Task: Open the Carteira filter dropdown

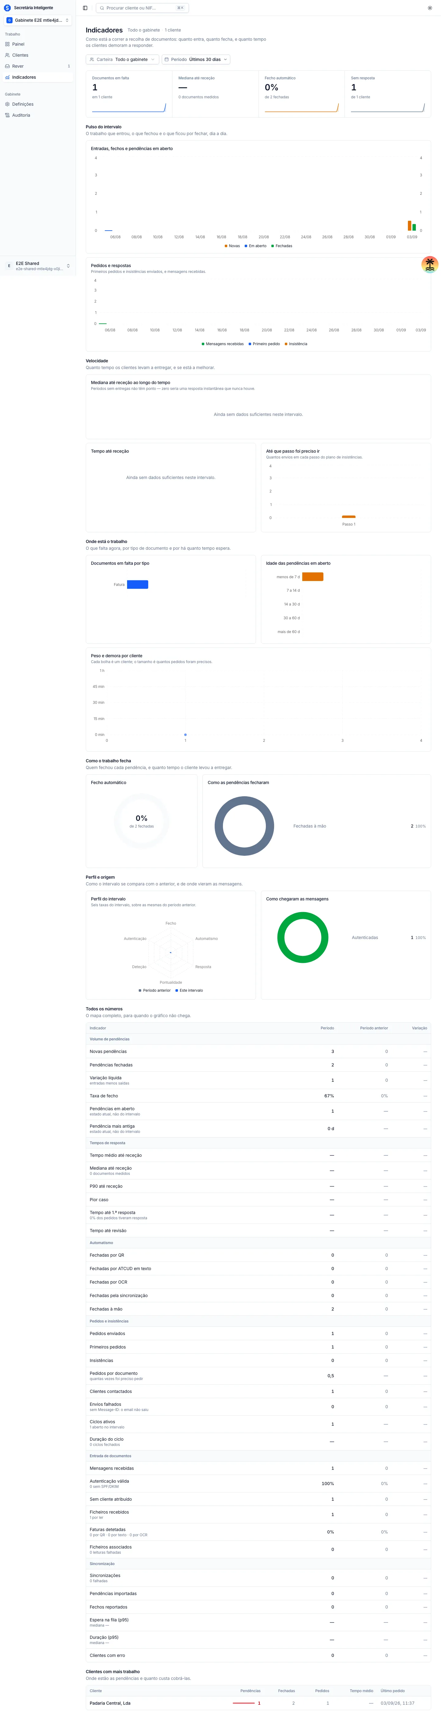Action: click(x=123, y=59)
